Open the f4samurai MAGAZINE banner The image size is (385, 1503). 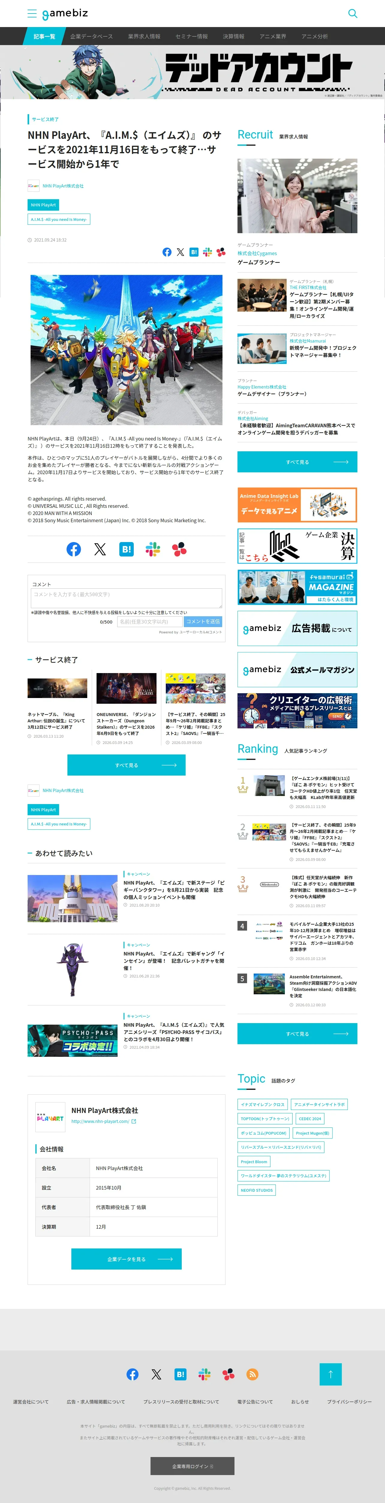[x=297, y=587]
